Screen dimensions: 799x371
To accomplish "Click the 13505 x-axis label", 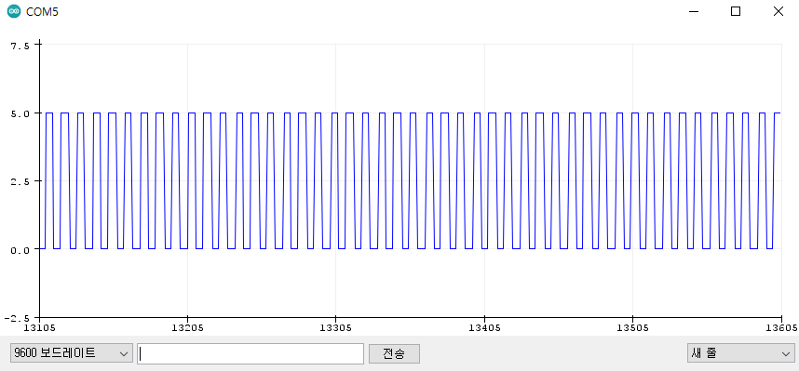I will pos(632,327).
